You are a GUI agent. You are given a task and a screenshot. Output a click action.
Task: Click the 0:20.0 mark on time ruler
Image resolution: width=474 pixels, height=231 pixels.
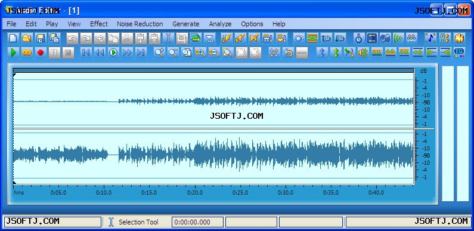point(195,193)
